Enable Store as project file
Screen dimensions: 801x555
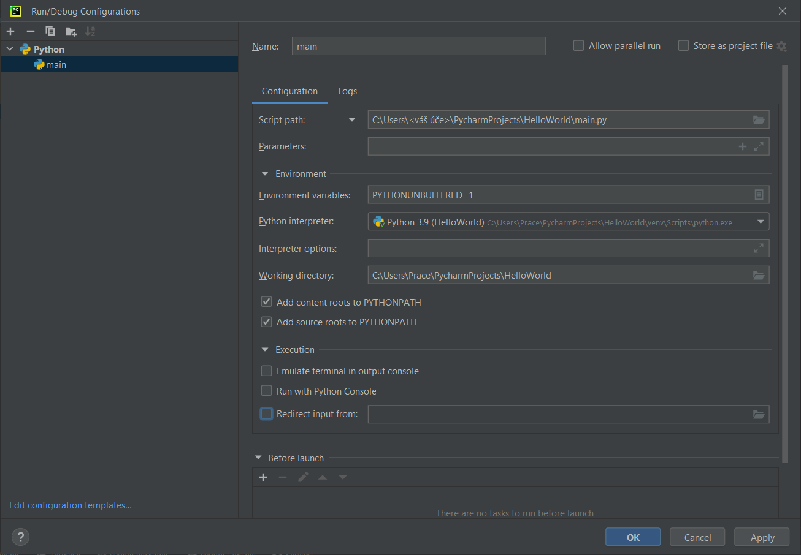[x=683, y=46]
